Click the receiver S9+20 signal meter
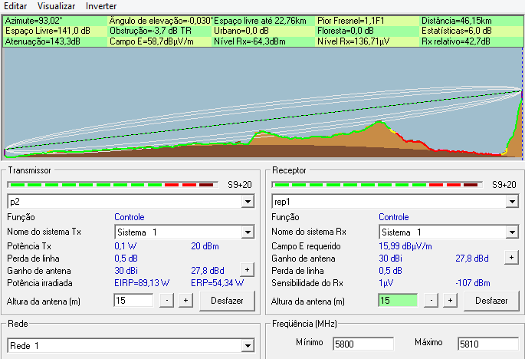 pyautogui.click(x=377, y=185)
